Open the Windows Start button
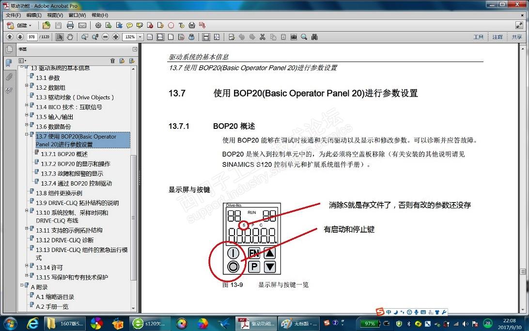Image resolution: width=529 pixels, height=331 pixels. (10, 324)
